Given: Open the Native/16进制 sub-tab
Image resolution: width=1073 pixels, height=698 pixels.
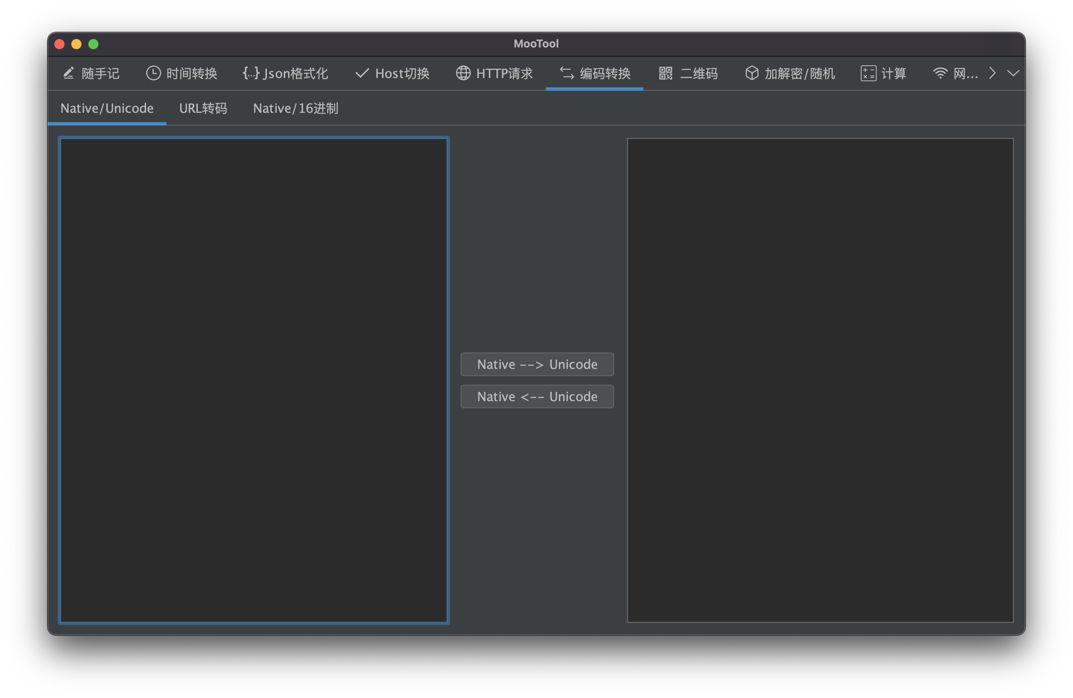Looking at the screenshot, I should click(295, 109).
